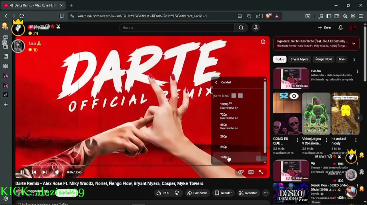Start voice search with the microphone
The height and width of the screenshot is (205, 367).
click(256, 28)
